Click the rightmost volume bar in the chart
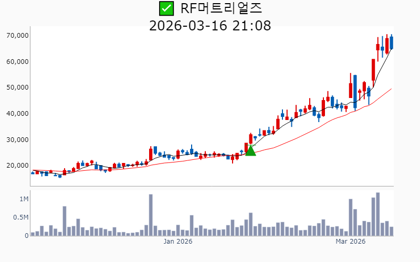The image size is (420, 262). 391,231
